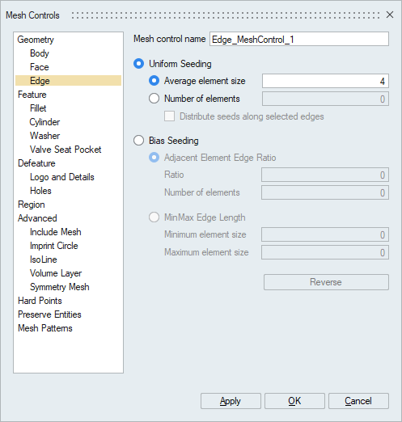Select Volume Layer under Advanced

[x=56, y=273]
